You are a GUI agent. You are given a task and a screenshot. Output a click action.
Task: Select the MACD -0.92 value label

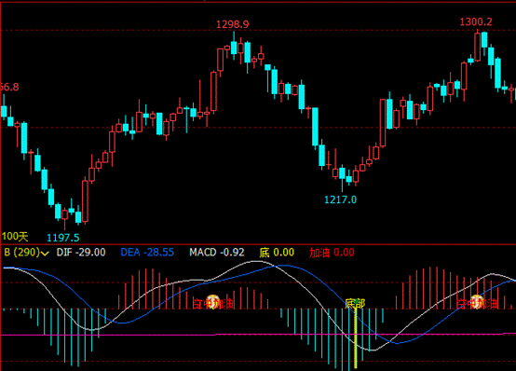pos(217,253)
